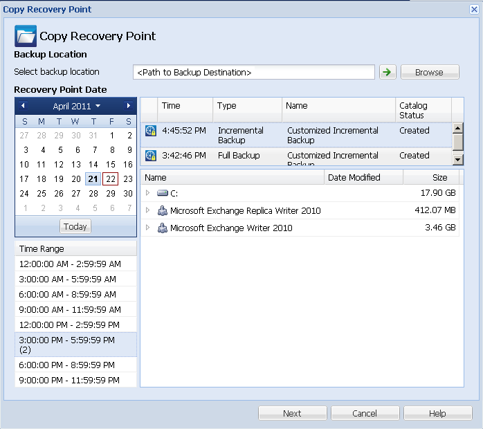This screenshot has height=429, width=483.
Task: Click the backup destination path field
Action: (253, 72)
